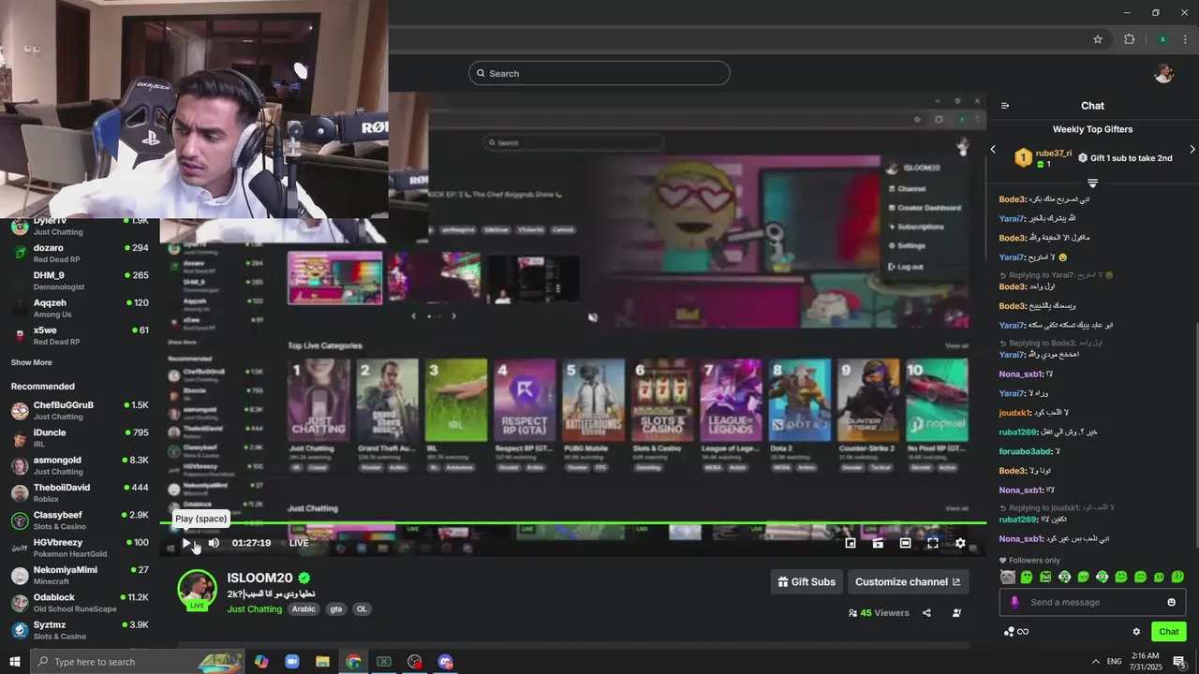The height and width of the screenshot is (674, 1199).
Task: Open recommended channel HGVbreezy
Action: pos(81,548)
